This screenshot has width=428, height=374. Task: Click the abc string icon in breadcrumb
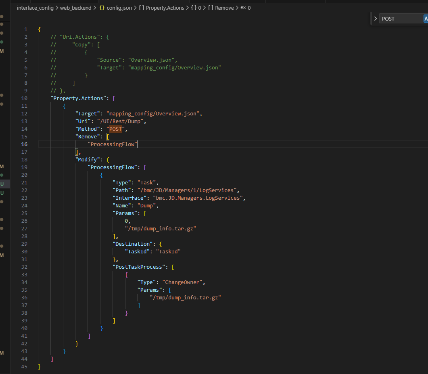pyautogui.click(x=243, y=8)
